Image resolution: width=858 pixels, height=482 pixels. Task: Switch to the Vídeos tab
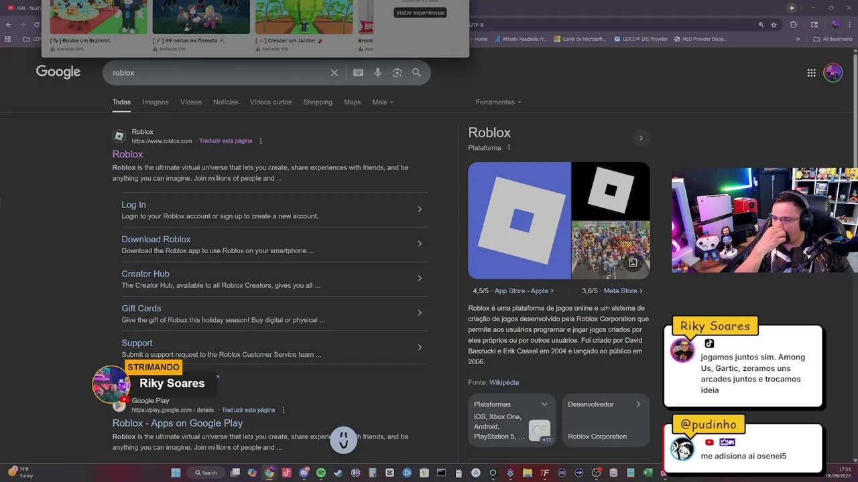click(191, 102)
